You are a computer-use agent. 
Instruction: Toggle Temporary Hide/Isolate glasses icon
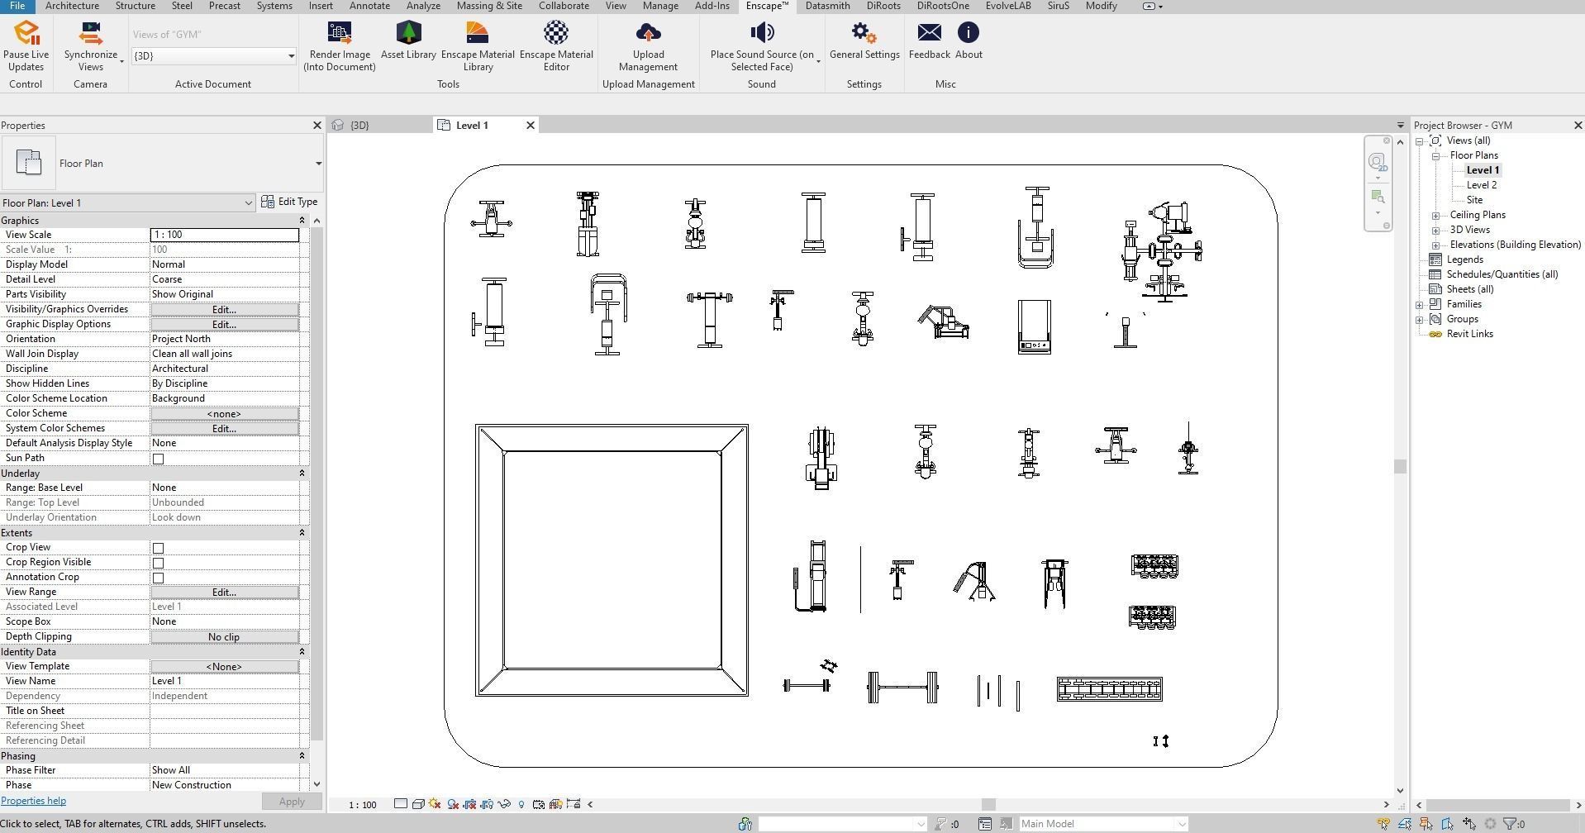click(x=505, y=803)
